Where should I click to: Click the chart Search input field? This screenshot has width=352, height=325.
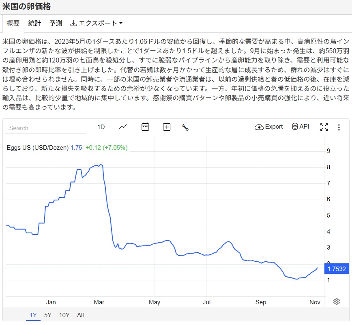45,128
